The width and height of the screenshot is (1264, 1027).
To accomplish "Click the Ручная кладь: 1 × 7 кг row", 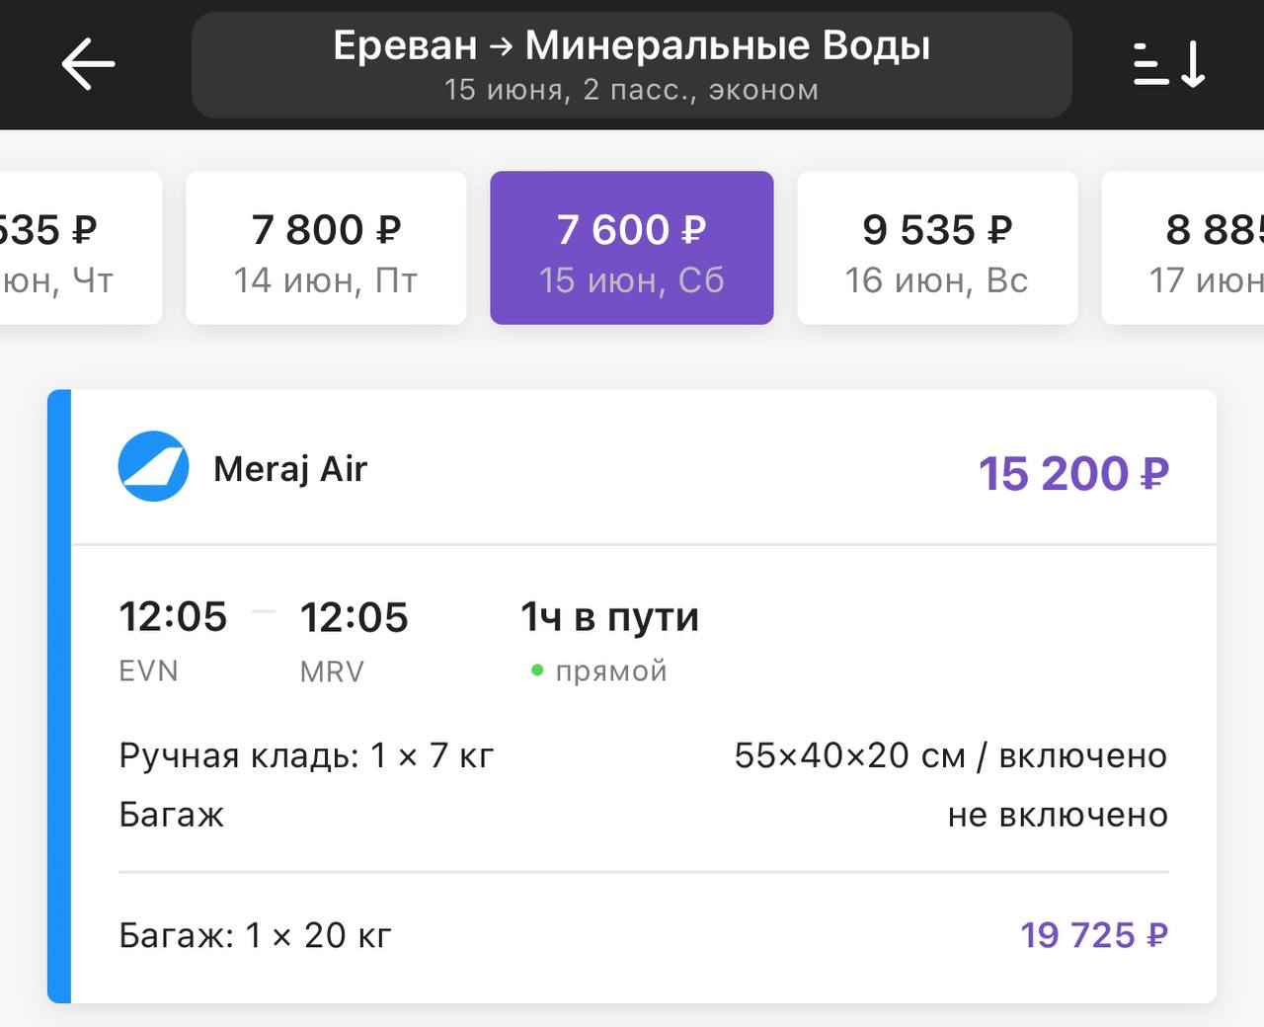I will pos(644,756).
